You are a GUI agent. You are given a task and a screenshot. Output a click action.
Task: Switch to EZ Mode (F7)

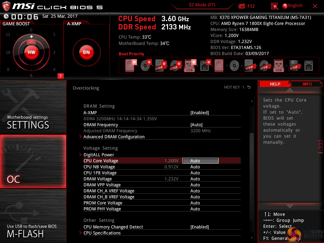tap(202, 5)
